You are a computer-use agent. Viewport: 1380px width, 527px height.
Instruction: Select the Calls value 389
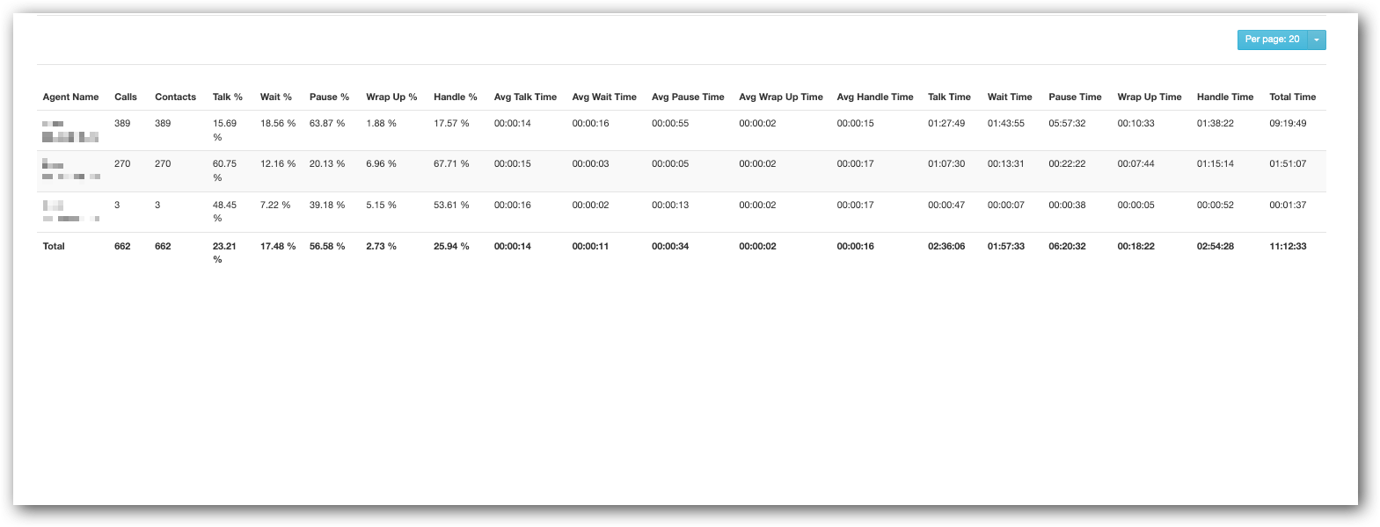[122, 124]
